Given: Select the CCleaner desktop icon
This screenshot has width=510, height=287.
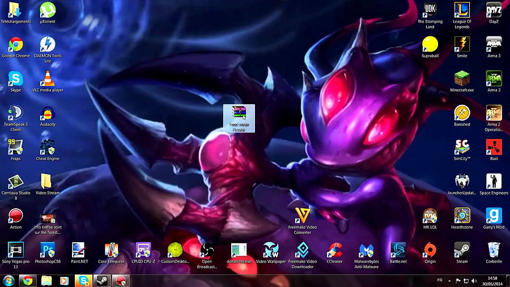Looking at the screenshot, I should [x=334, y=253].
